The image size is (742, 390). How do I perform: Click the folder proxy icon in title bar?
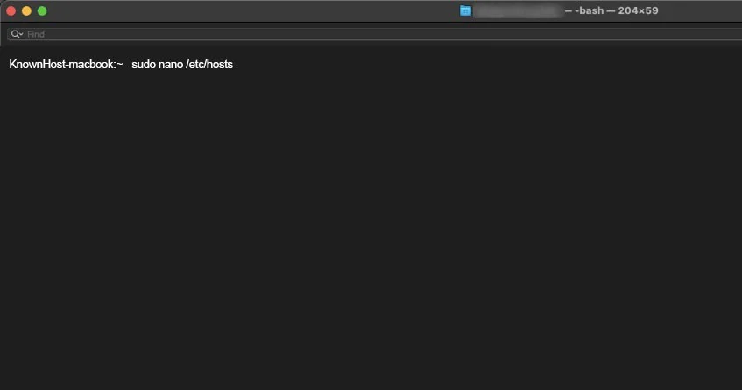466,10
